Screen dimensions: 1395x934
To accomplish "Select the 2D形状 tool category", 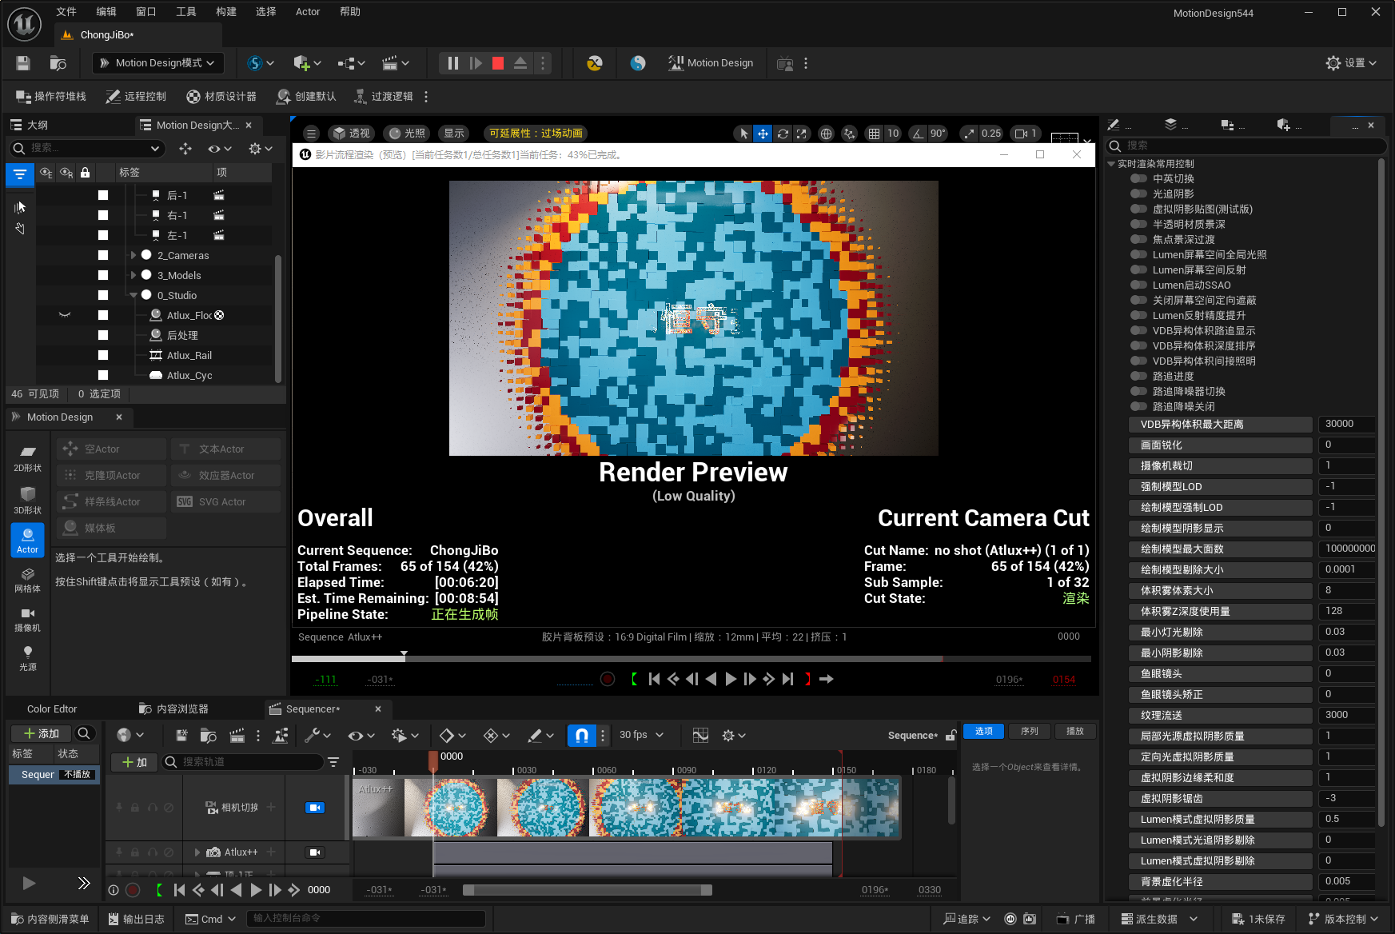I will (28, 458).
